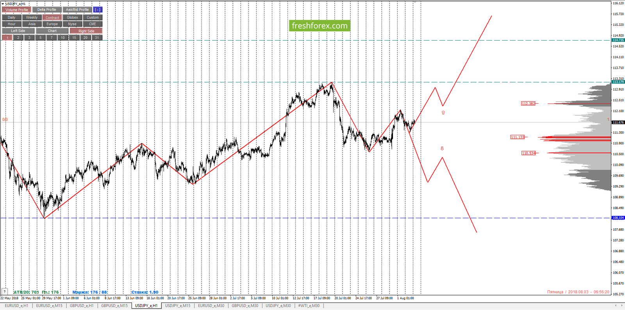Open the #WTI_e,M30 chart tab

point(309,306)
